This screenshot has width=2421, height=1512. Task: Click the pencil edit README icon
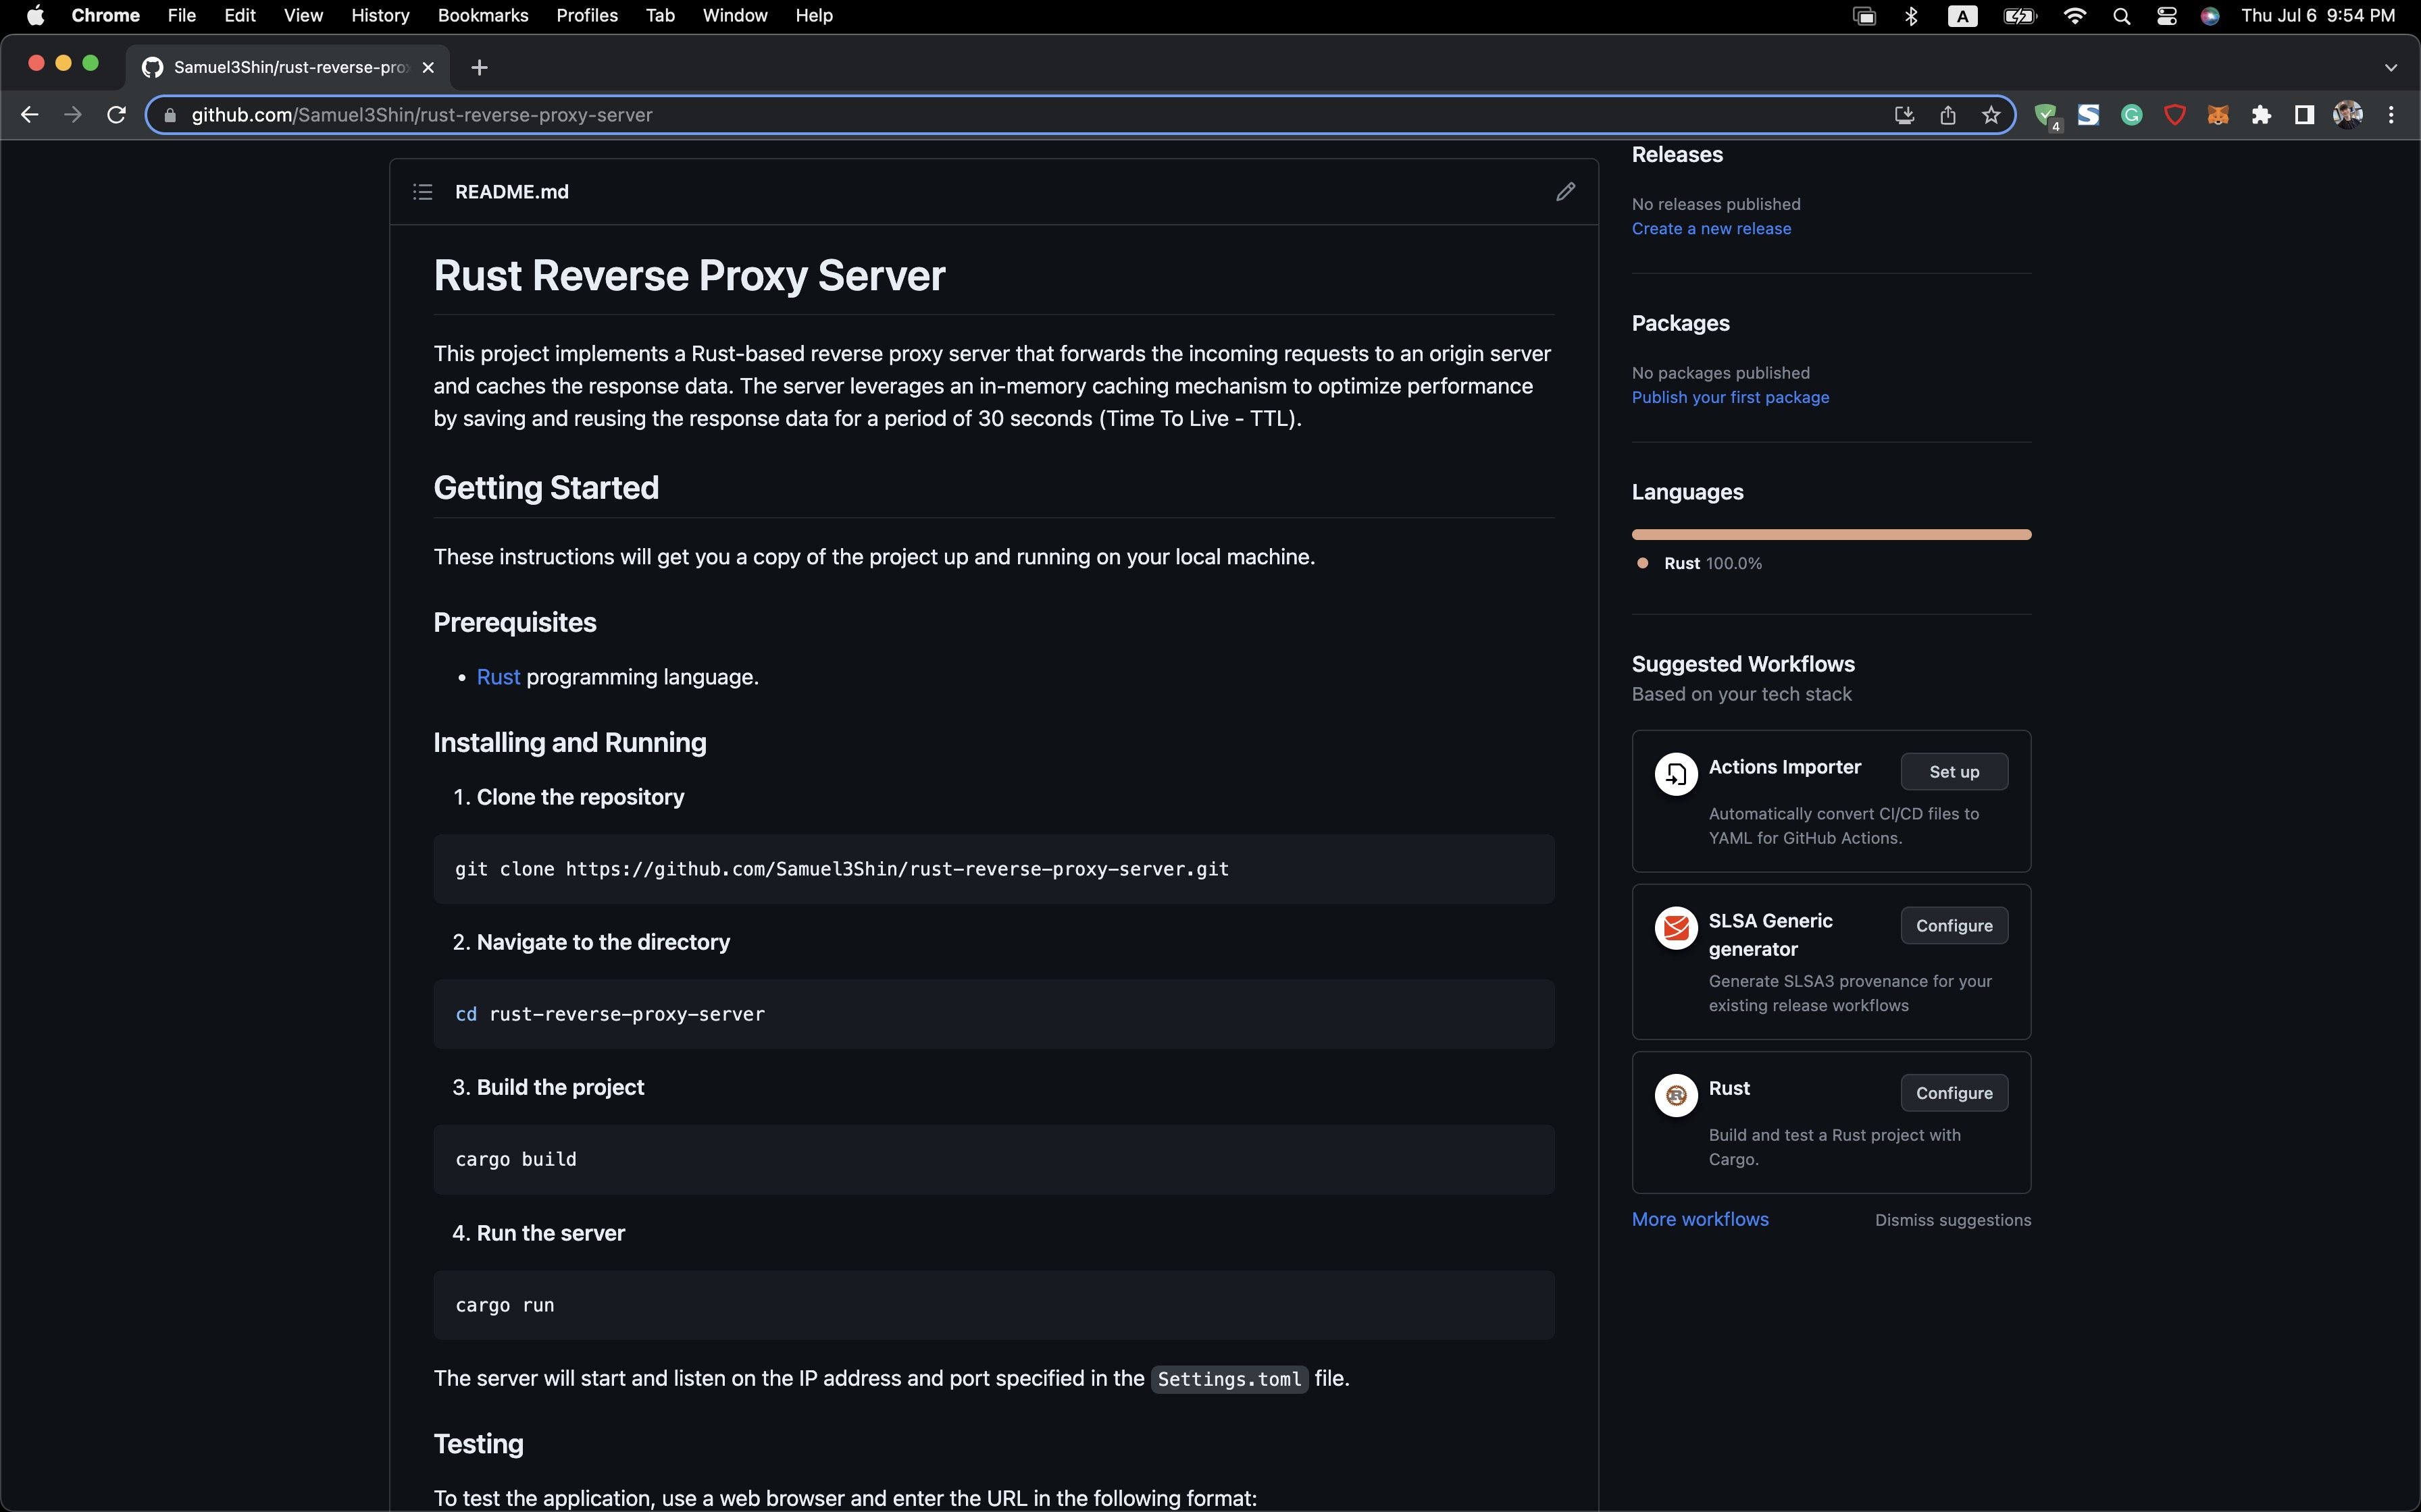[1566, 192]
